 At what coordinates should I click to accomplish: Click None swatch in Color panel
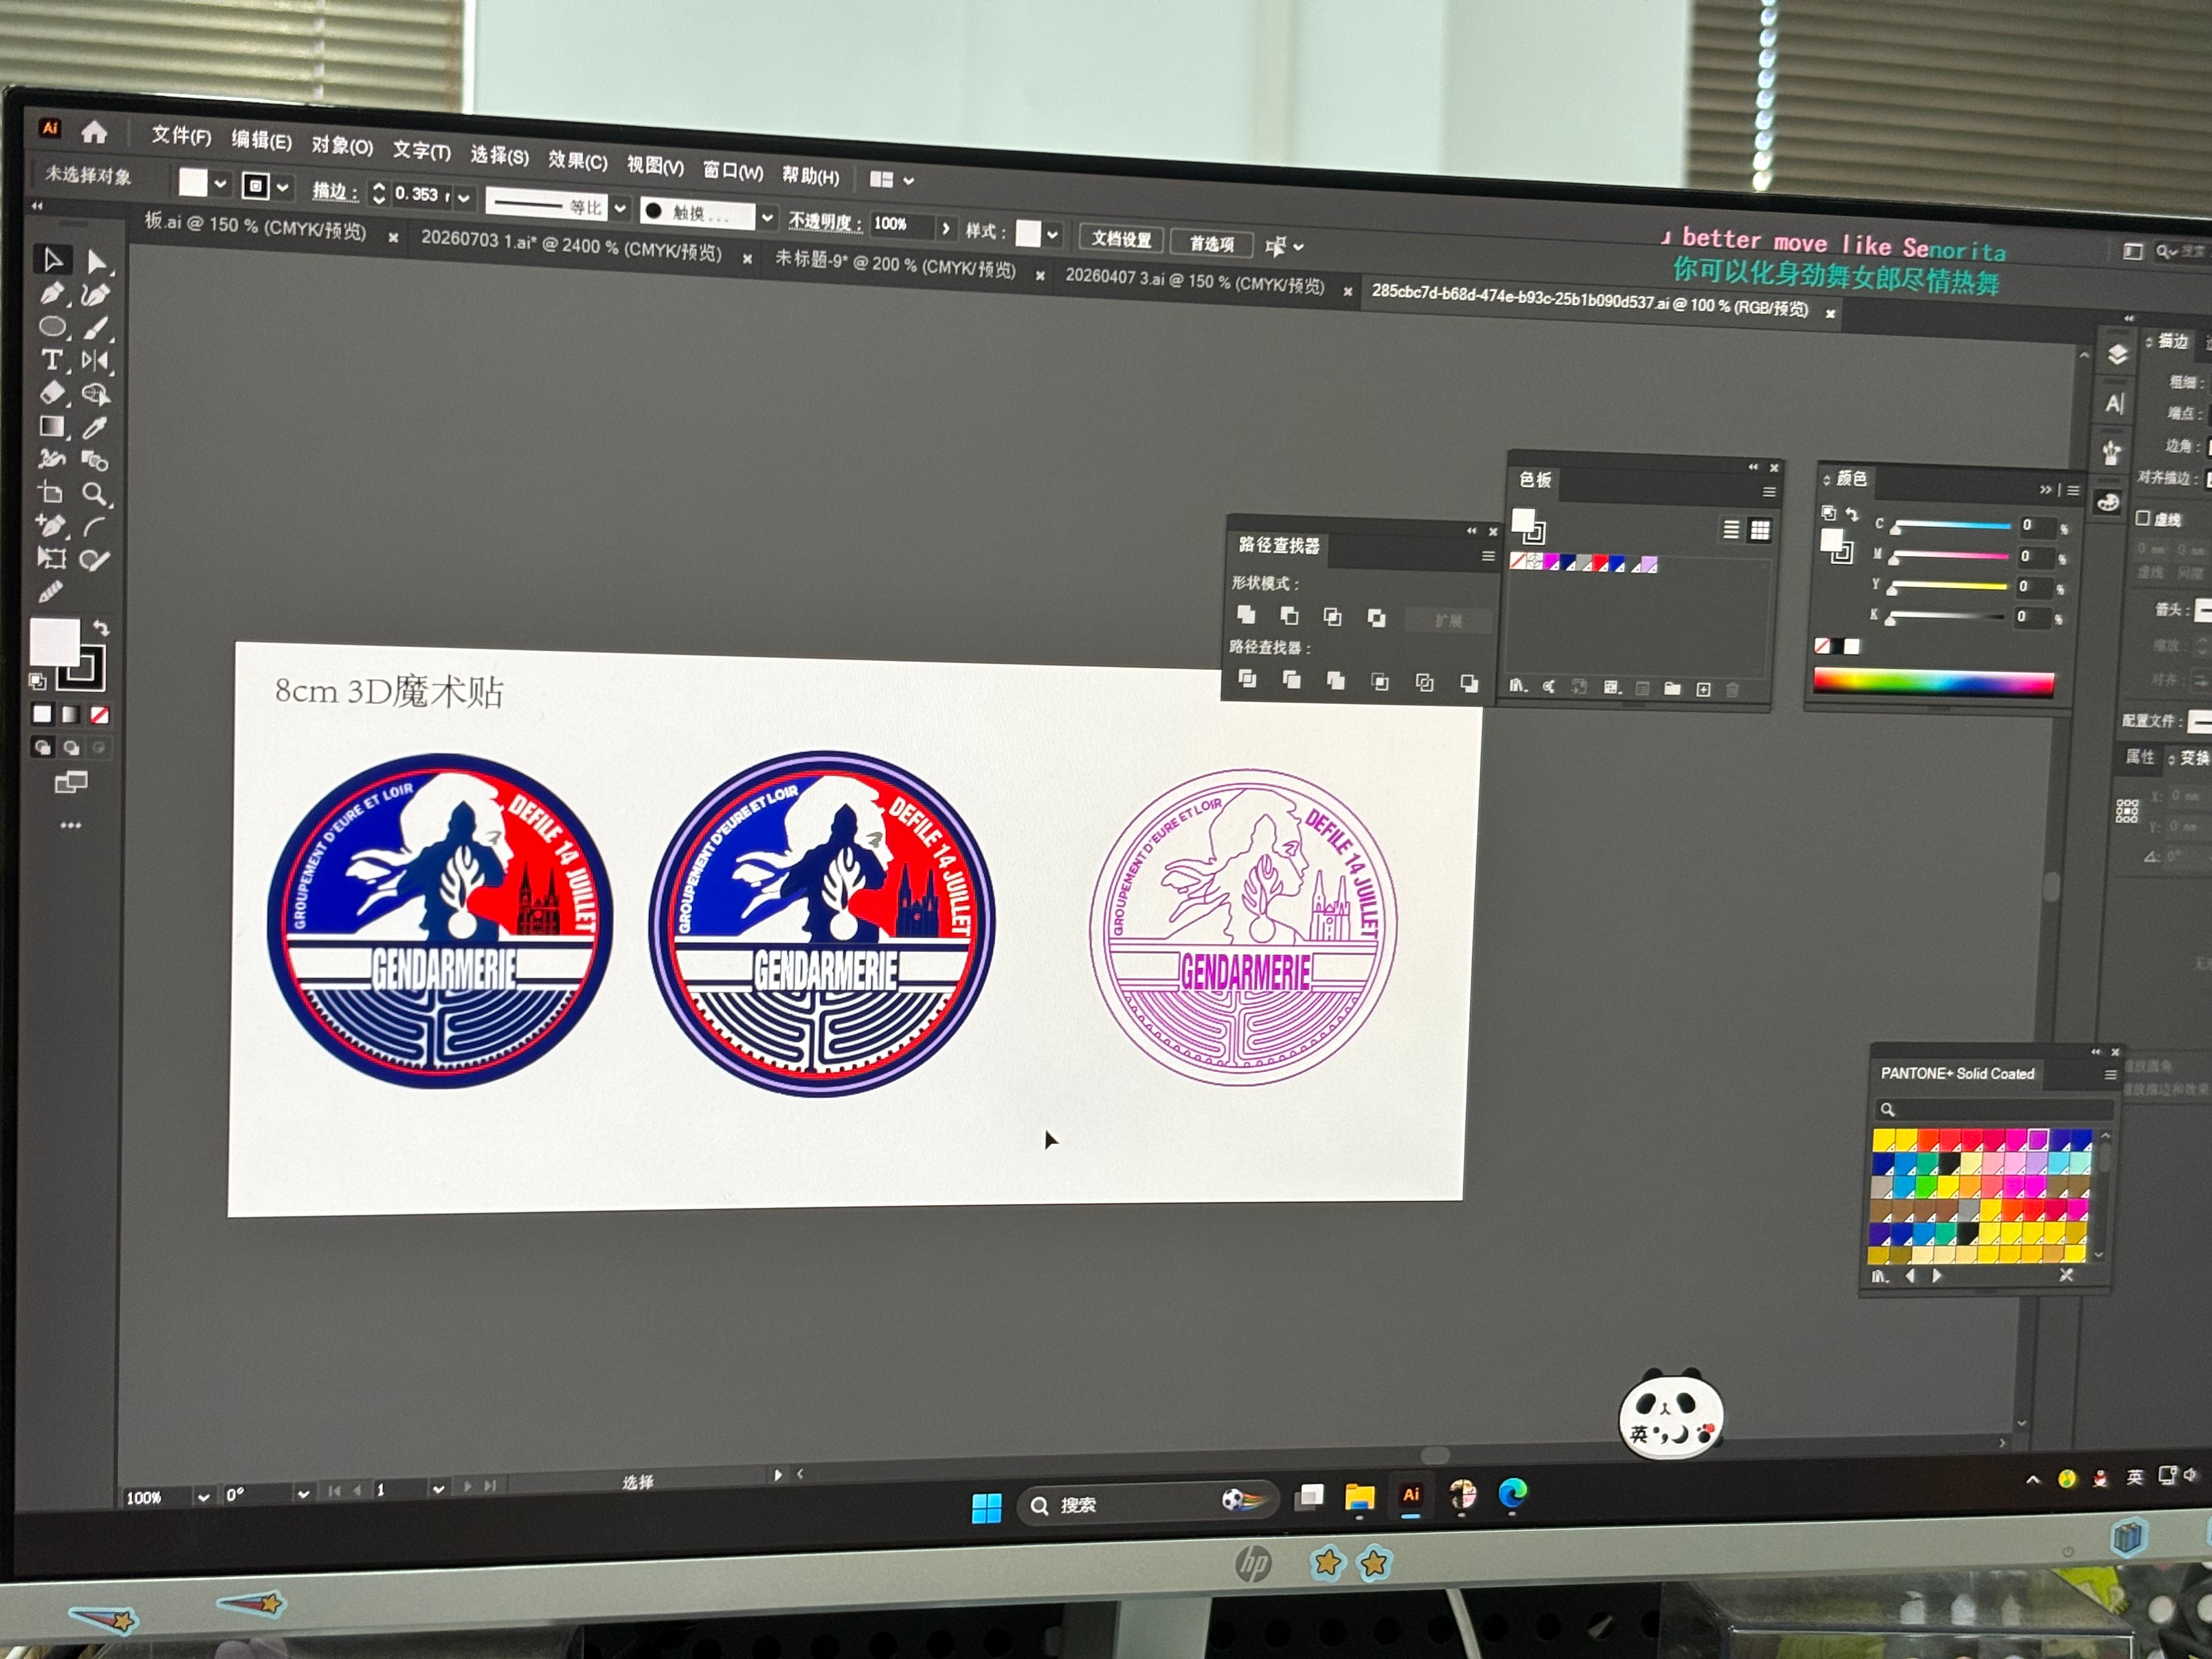1822,646
